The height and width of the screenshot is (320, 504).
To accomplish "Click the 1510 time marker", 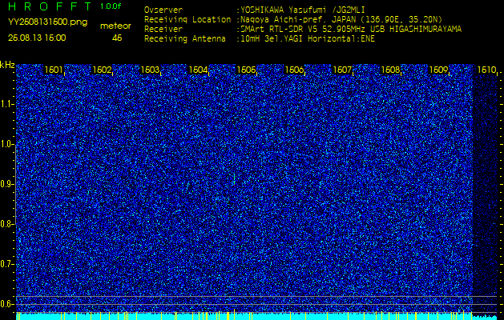I will (486, 70).
